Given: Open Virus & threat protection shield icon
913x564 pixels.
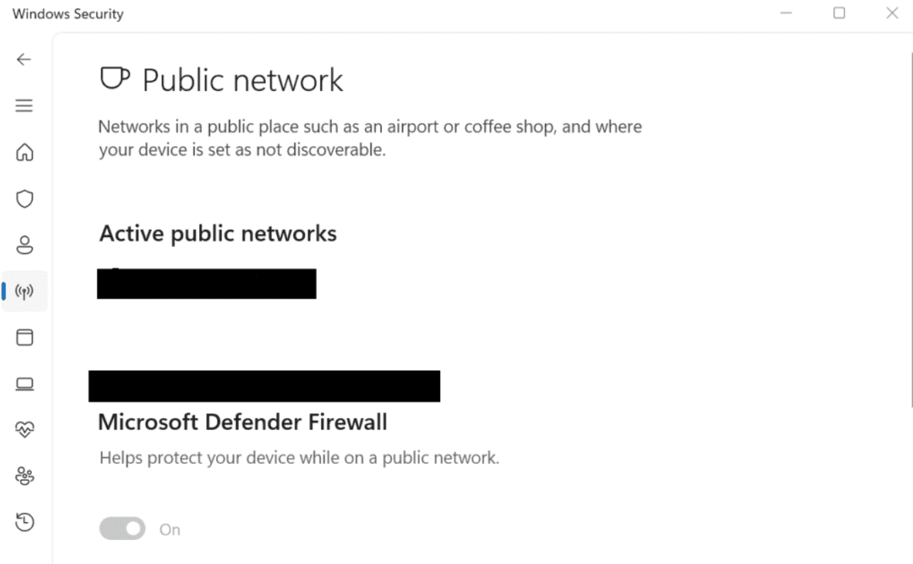Looking at the screenshot, I should tap(24, 199).
